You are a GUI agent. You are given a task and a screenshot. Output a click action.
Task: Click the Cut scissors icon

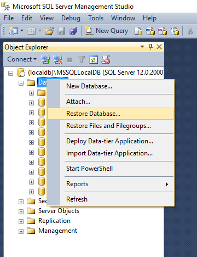pyautogui.click(x=190, y=31)
